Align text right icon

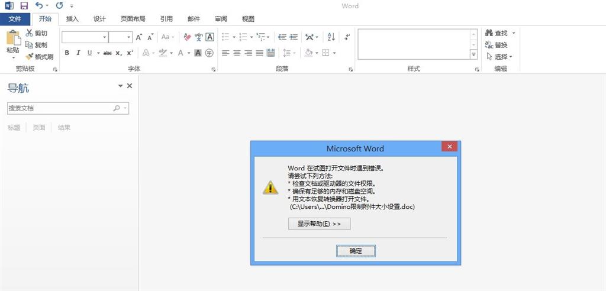tap(248, 53)
